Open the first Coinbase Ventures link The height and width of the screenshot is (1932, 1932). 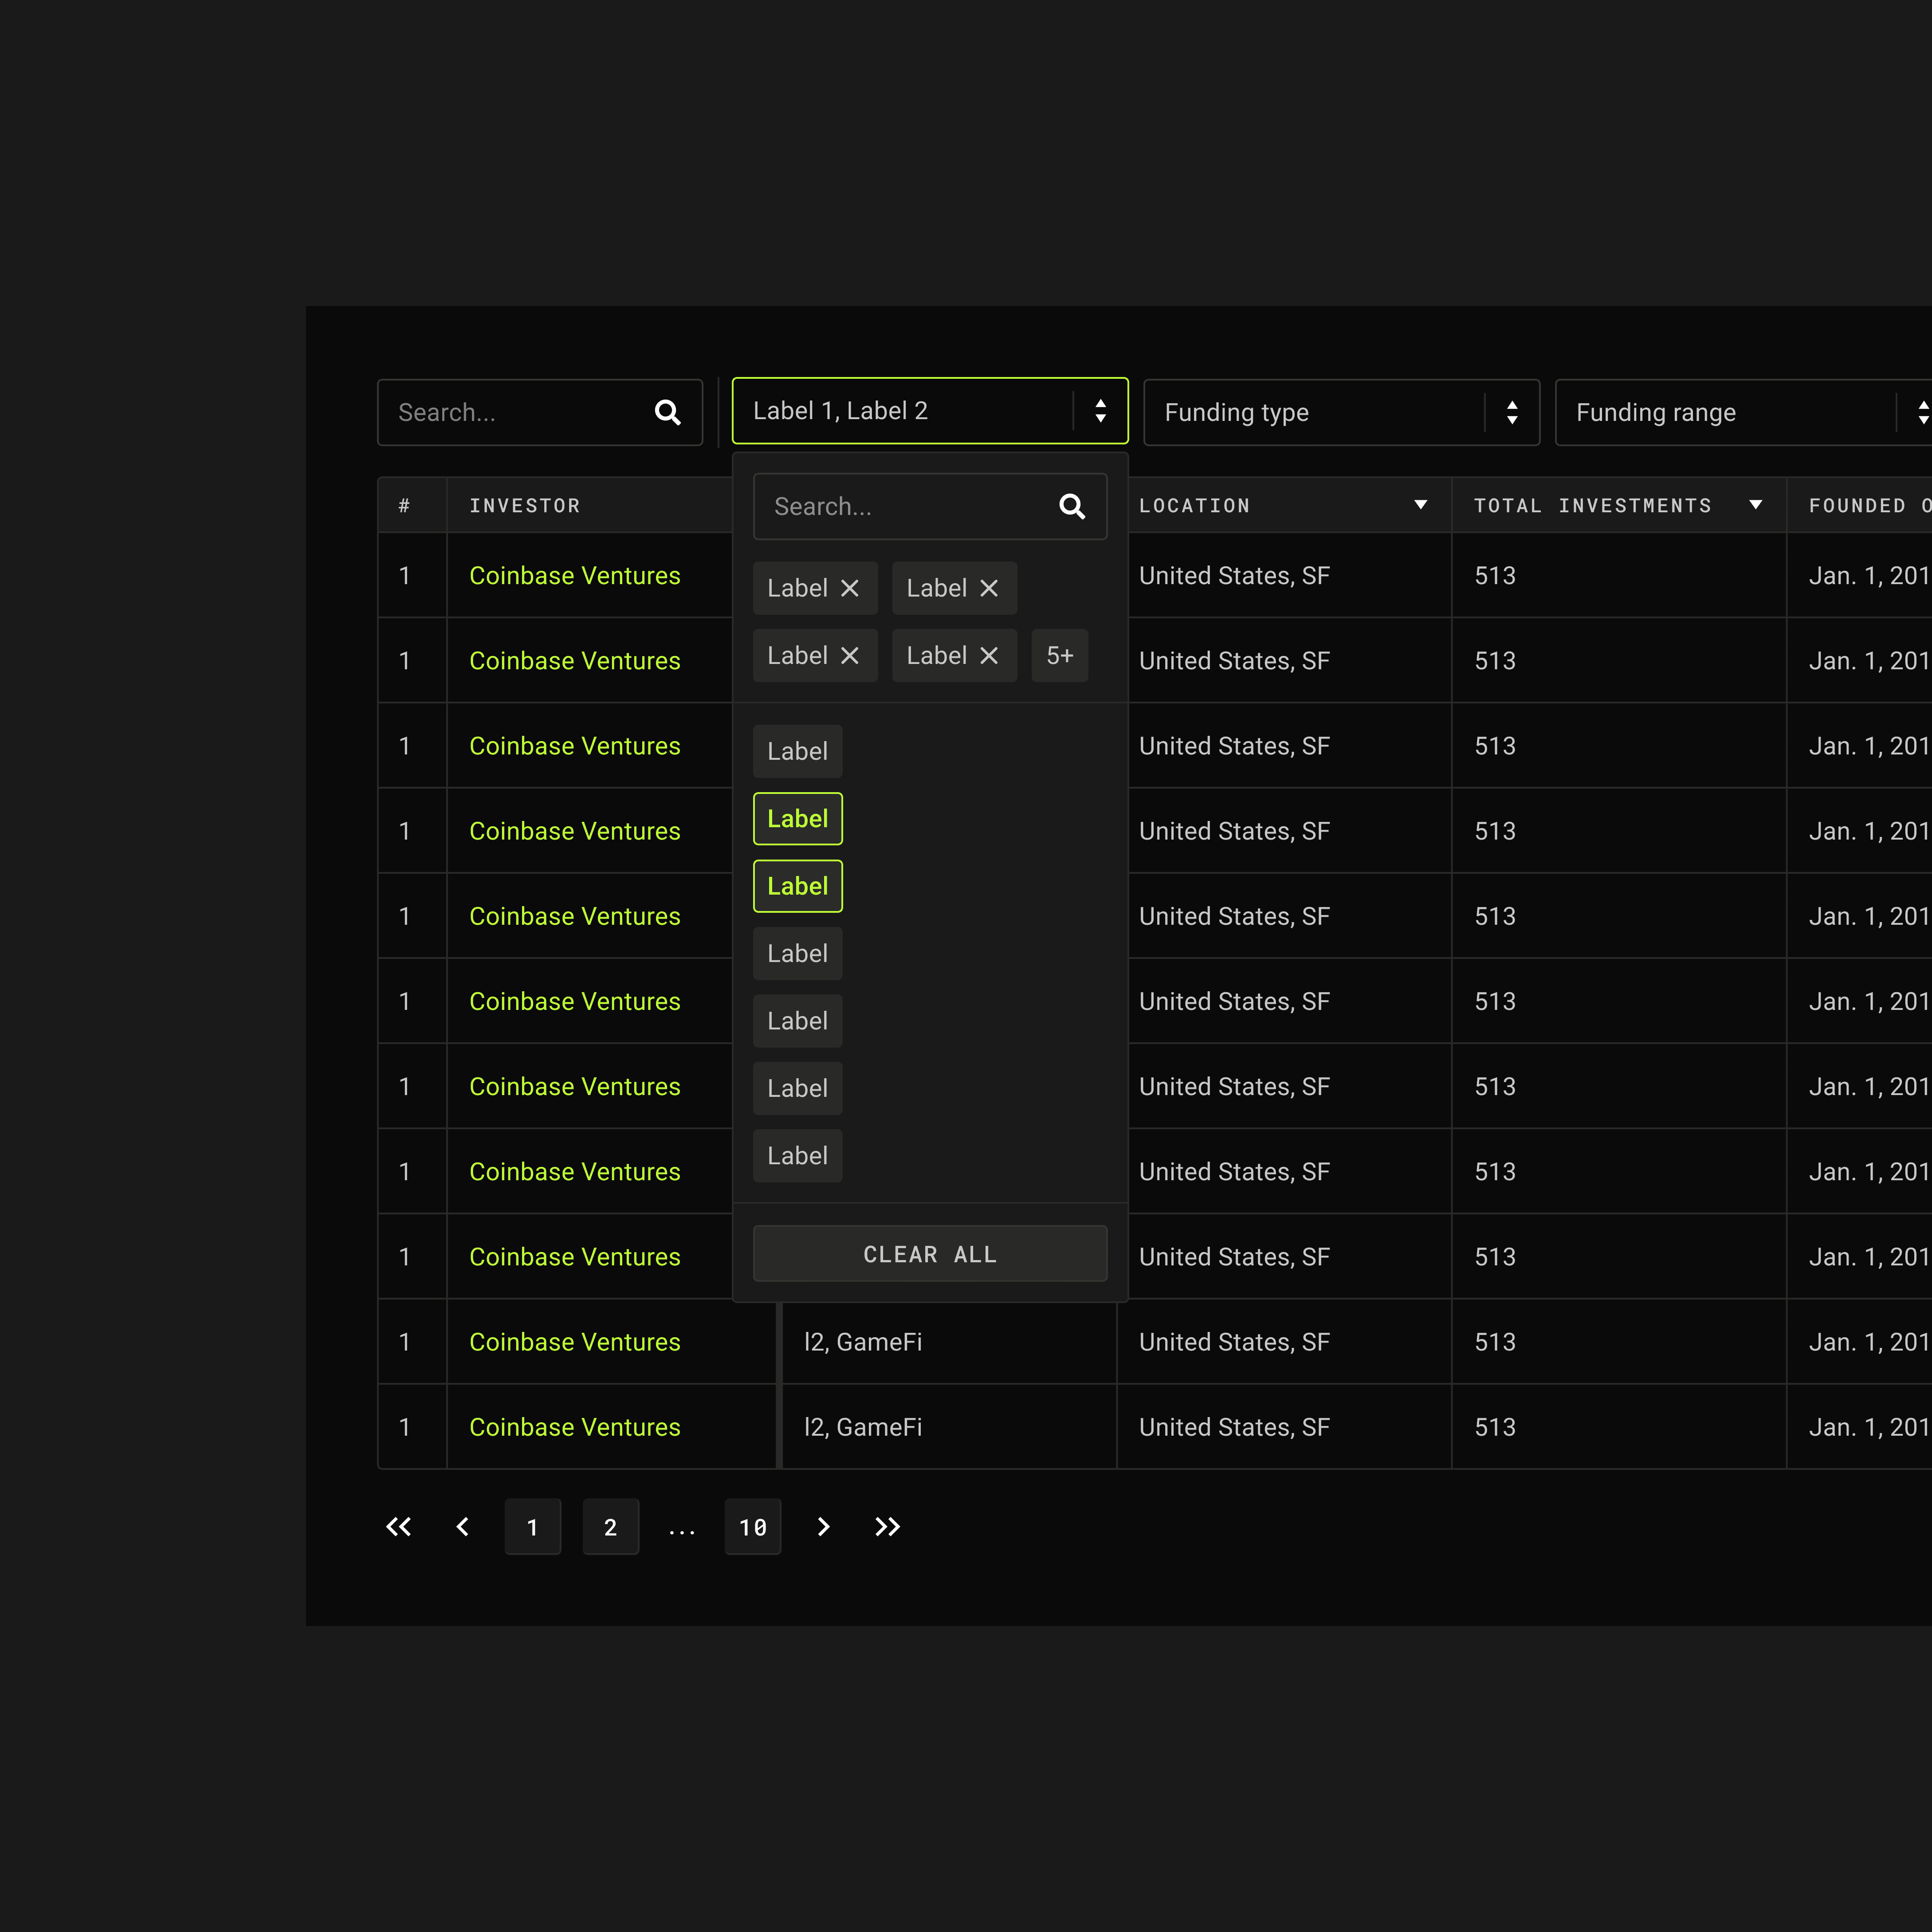point(574,576)
